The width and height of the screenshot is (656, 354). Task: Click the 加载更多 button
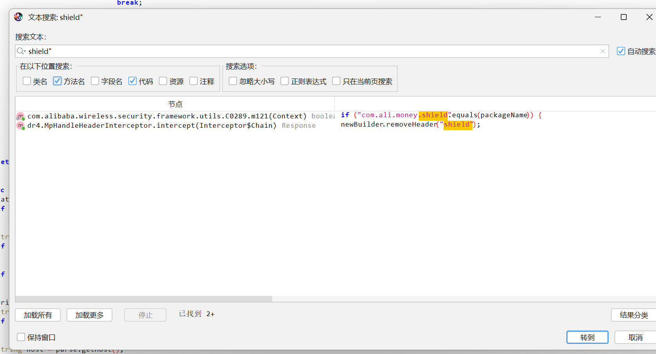point(90,315)
